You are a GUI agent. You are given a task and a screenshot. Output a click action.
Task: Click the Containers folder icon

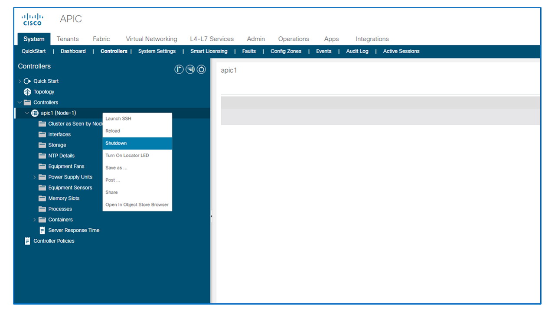(42, 220)
